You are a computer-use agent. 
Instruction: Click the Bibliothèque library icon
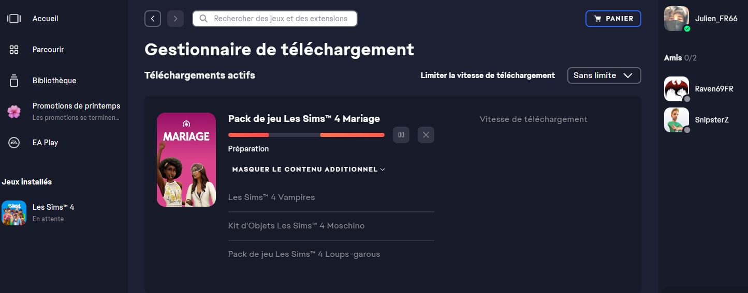pos(14,81)
